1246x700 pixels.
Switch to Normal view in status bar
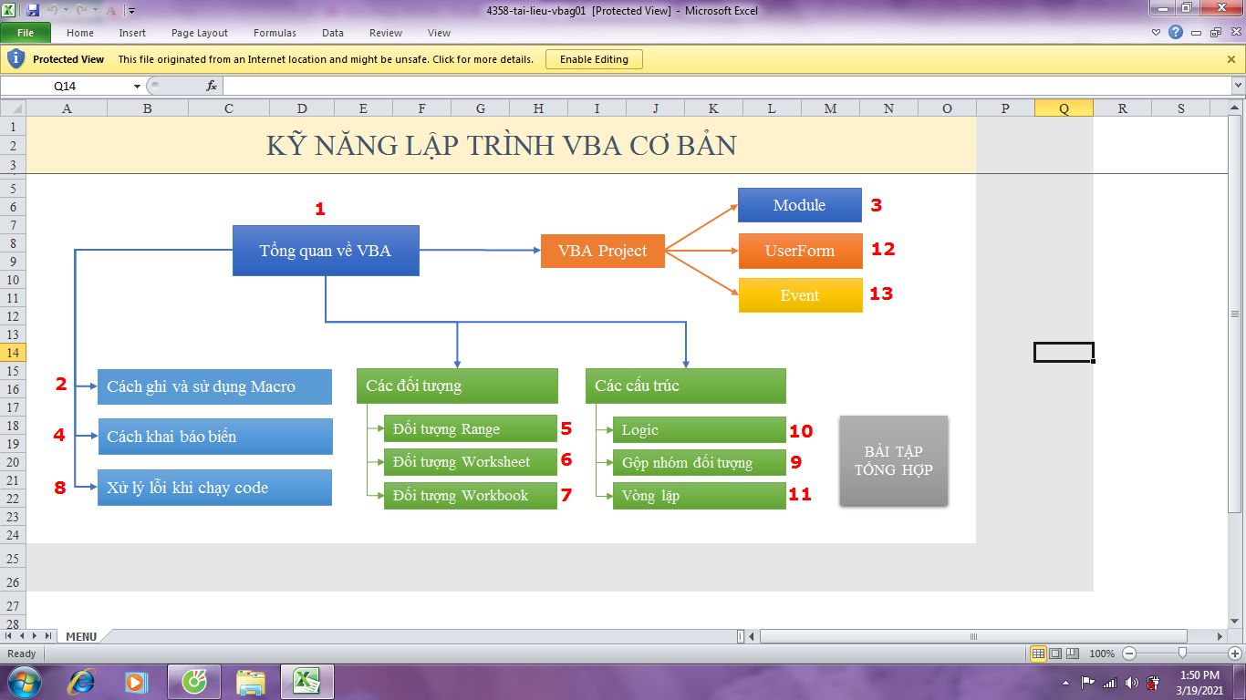(x=1038, y=654)
